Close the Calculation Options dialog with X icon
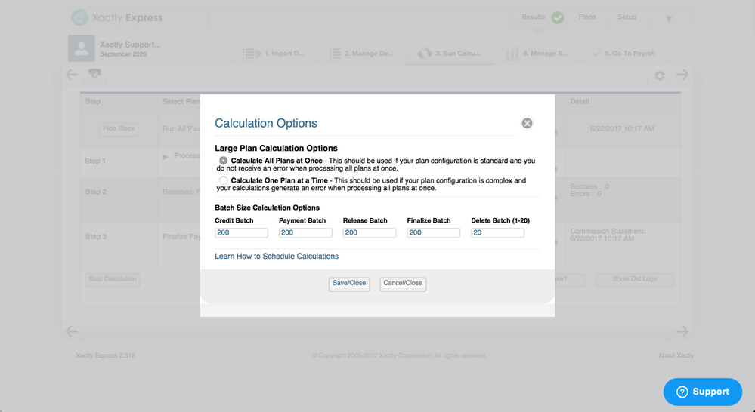The width and height of the screenshot is (755, 412). pos(527,124)
